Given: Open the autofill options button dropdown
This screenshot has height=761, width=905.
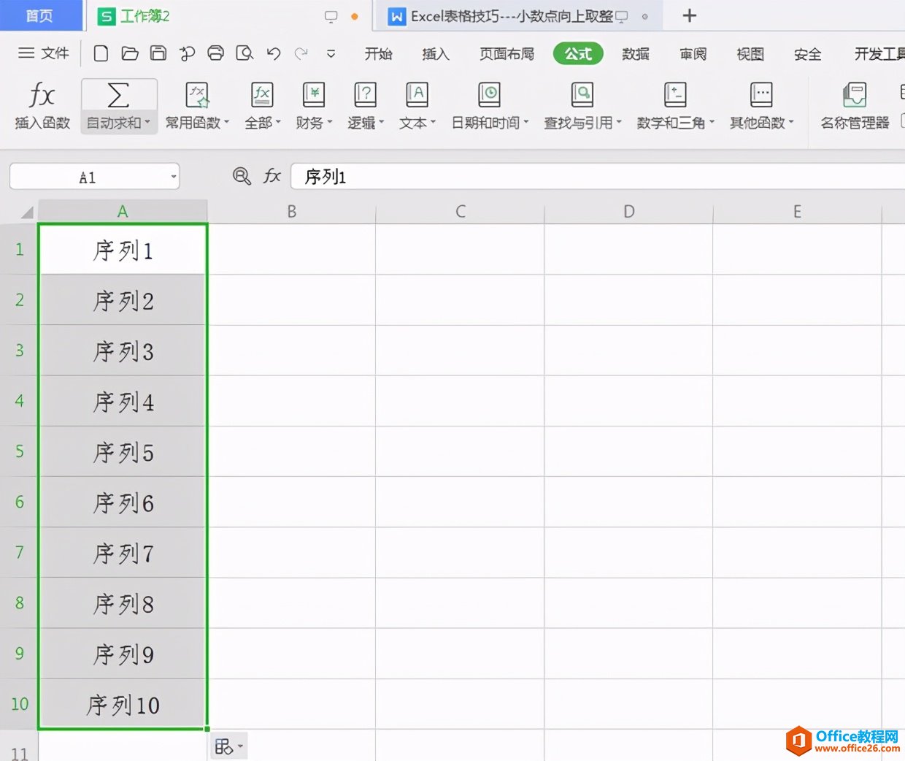Looking at the screenshot, I should coord(229,746).
